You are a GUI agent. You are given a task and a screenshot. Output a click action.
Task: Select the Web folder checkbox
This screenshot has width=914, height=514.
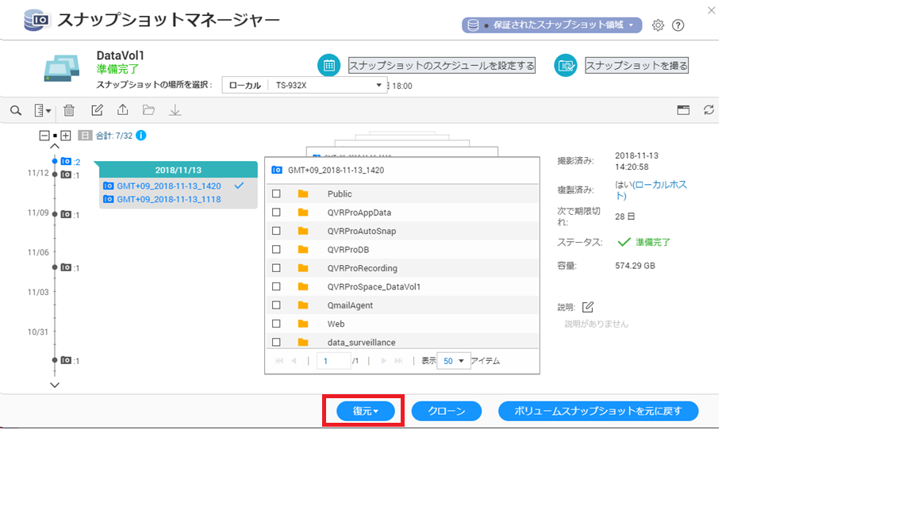(276, 324)
